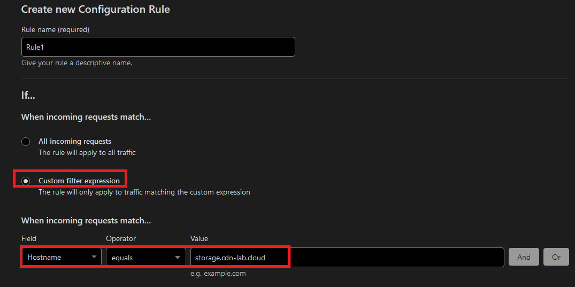Click the arrow icon on Hostname dropdown
This screenshot has height=287, width=575.
(94, 257)
